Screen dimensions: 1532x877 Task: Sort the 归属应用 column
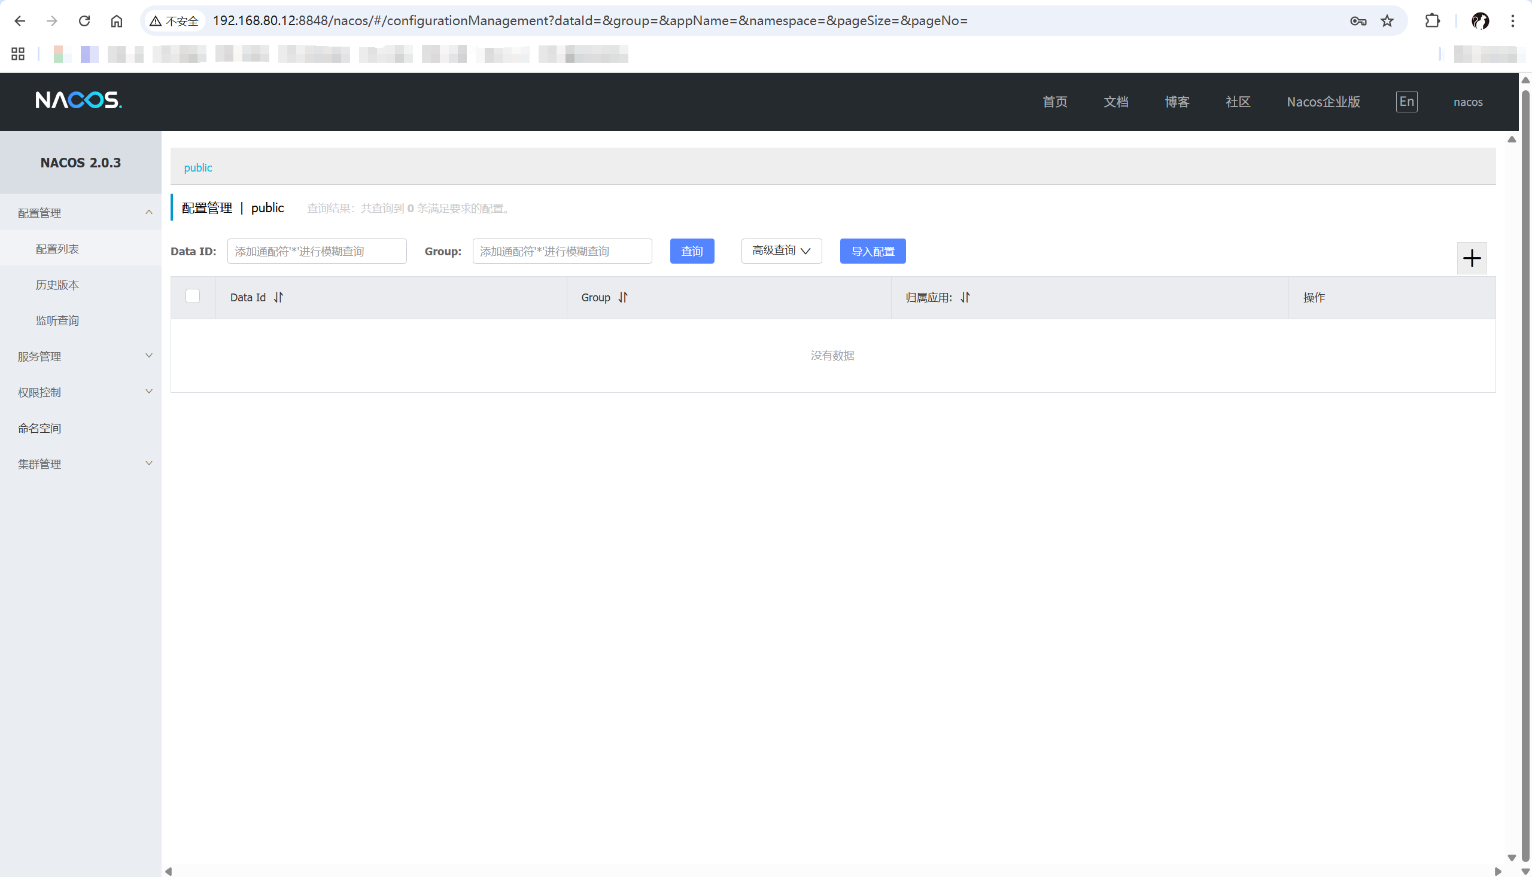(965, 298)
